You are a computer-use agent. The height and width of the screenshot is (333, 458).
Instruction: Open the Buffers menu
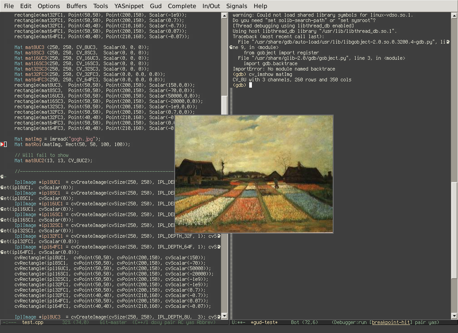point(76,6)
